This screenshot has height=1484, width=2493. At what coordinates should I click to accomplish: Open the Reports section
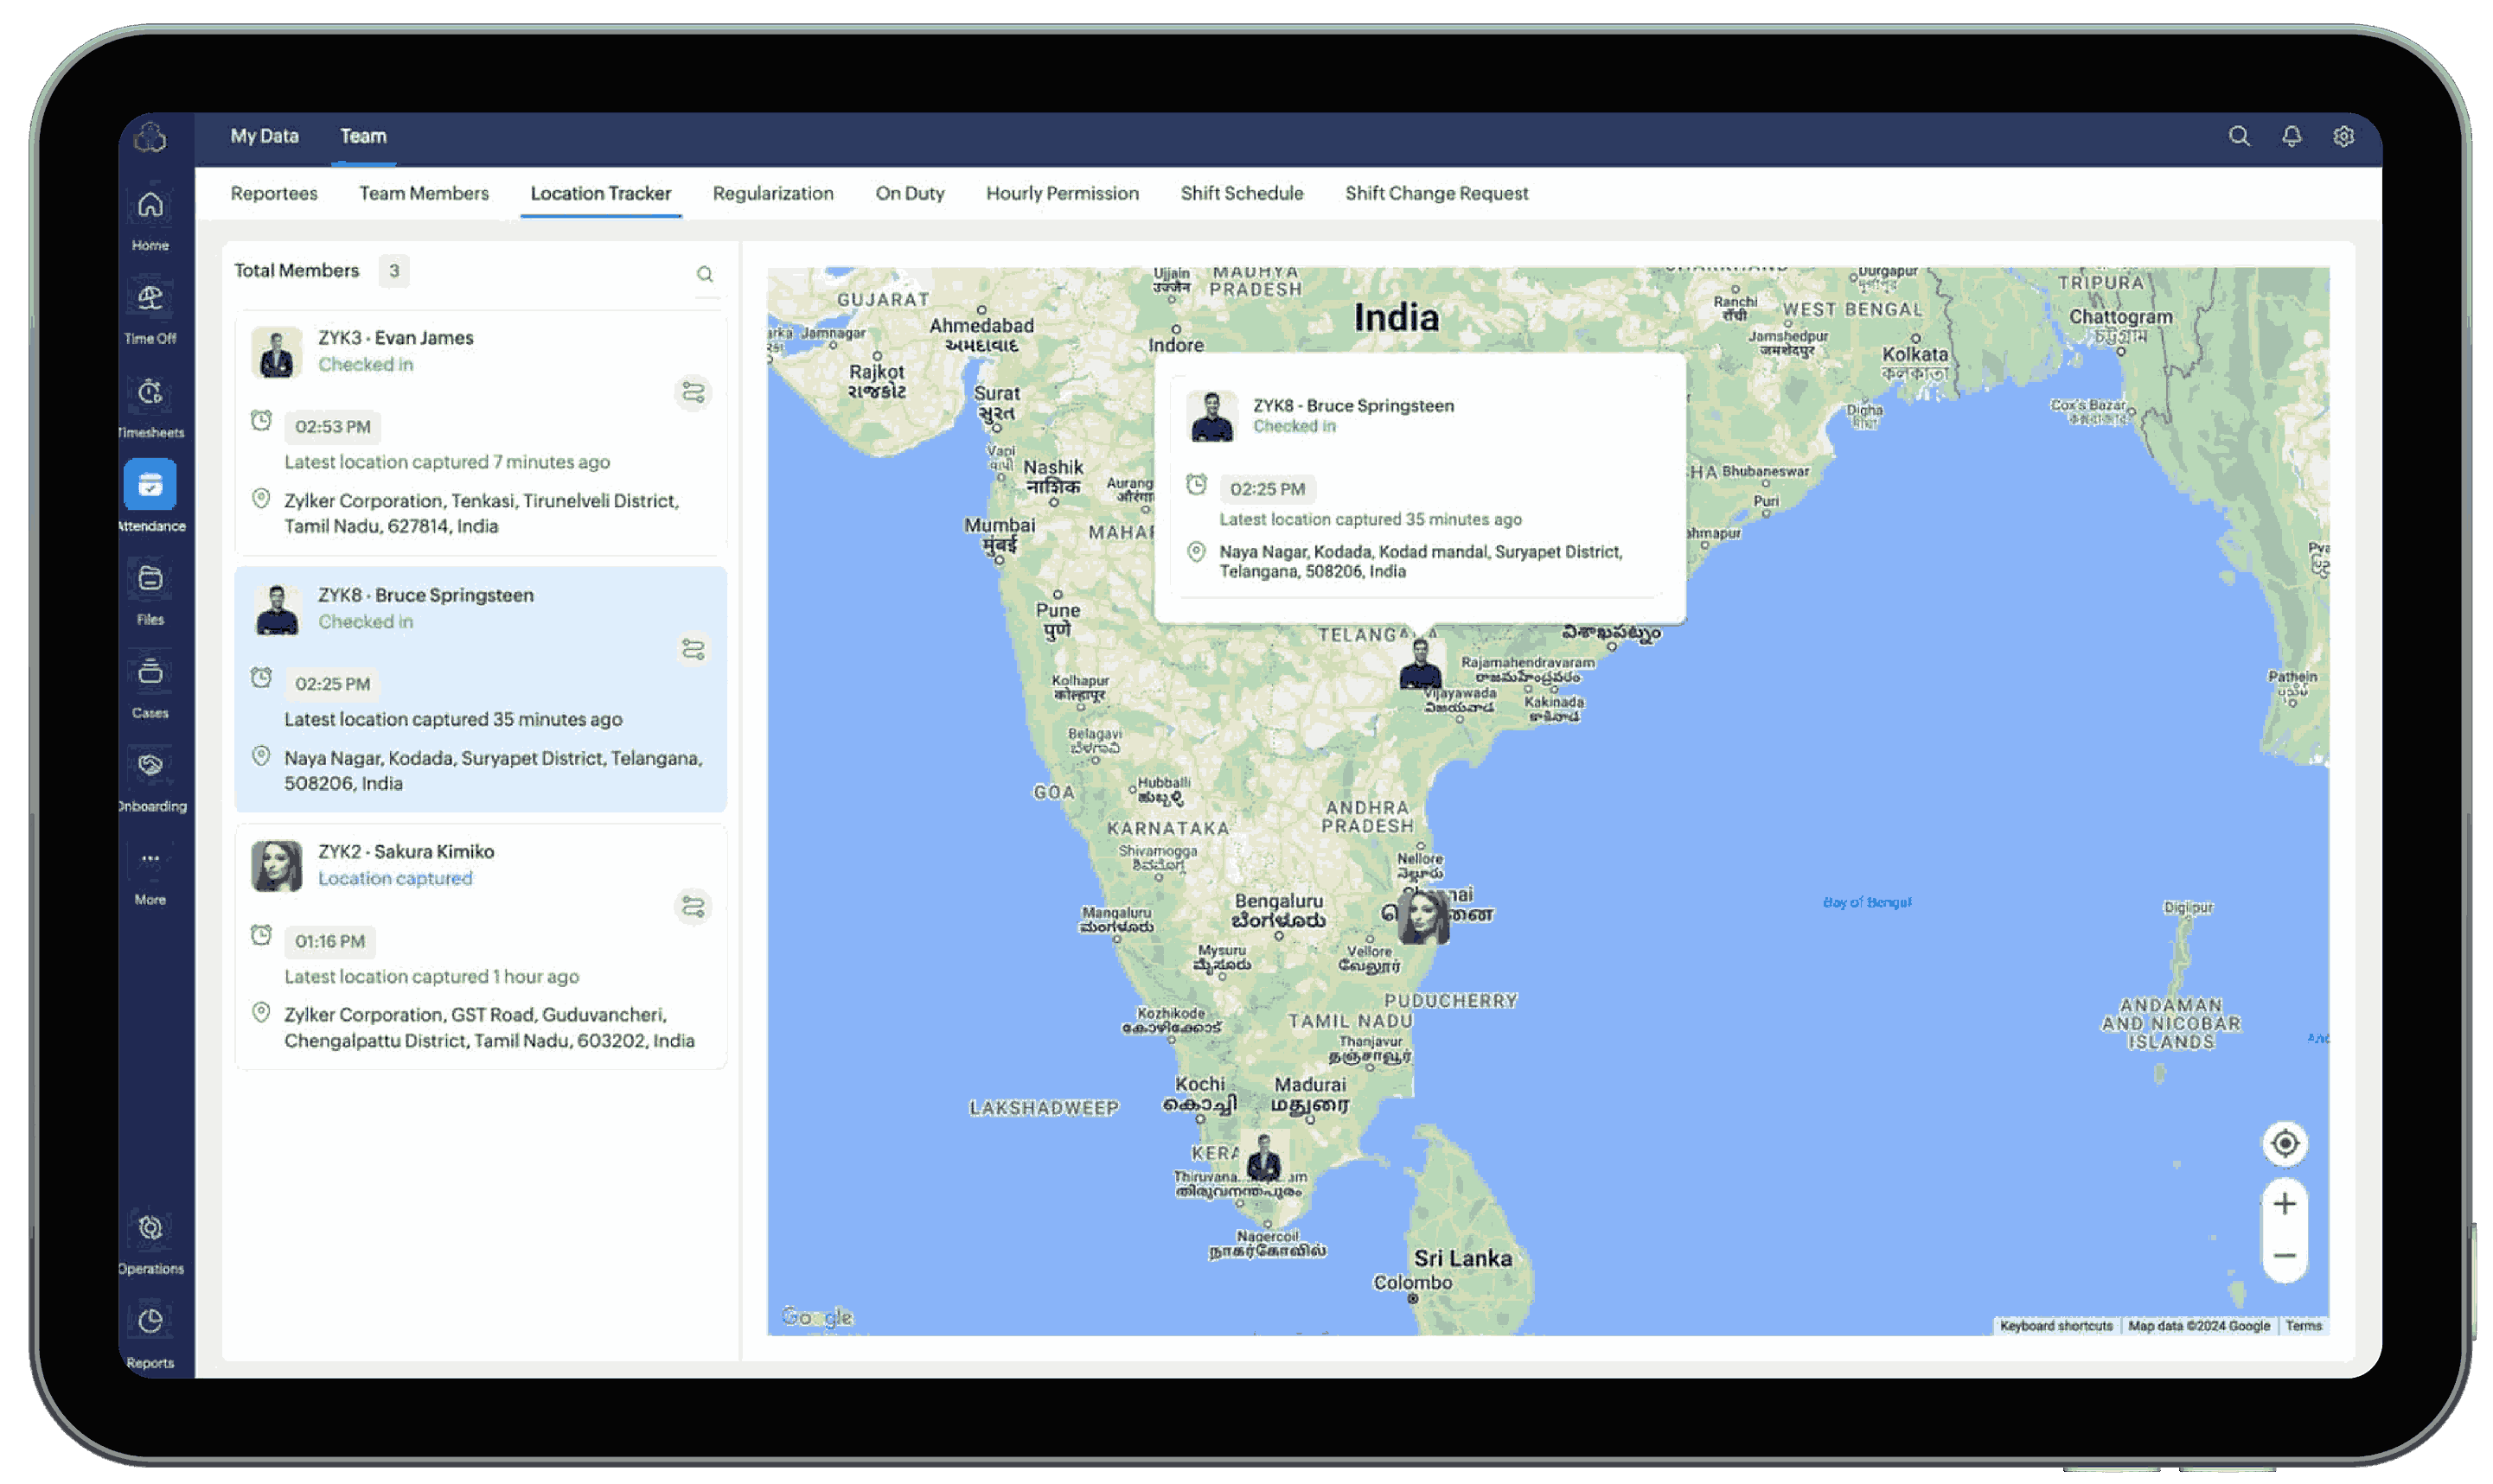coord(149,1335)
